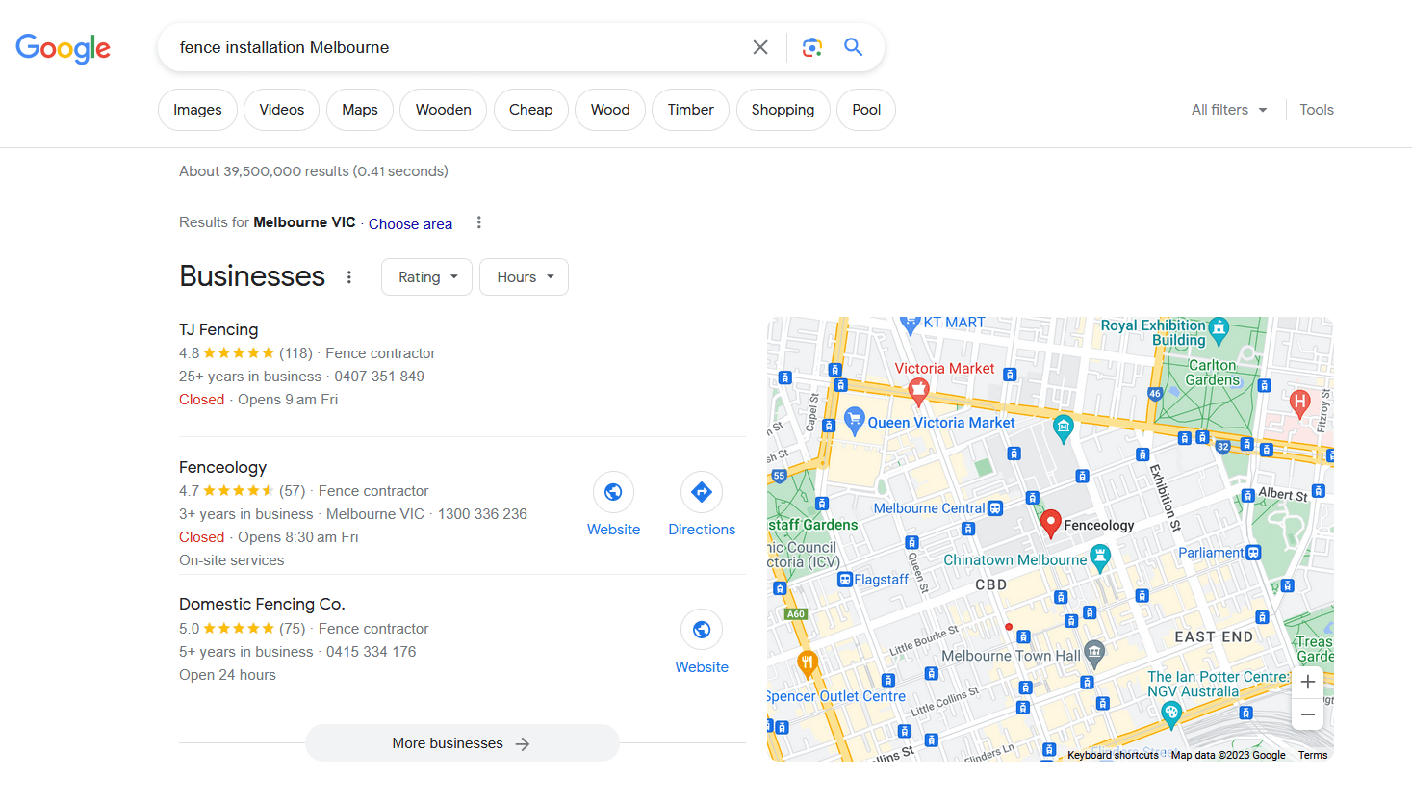Click Fenceology Directions text link
Screen dimensions: 1412x805
(x=702, y=530)
